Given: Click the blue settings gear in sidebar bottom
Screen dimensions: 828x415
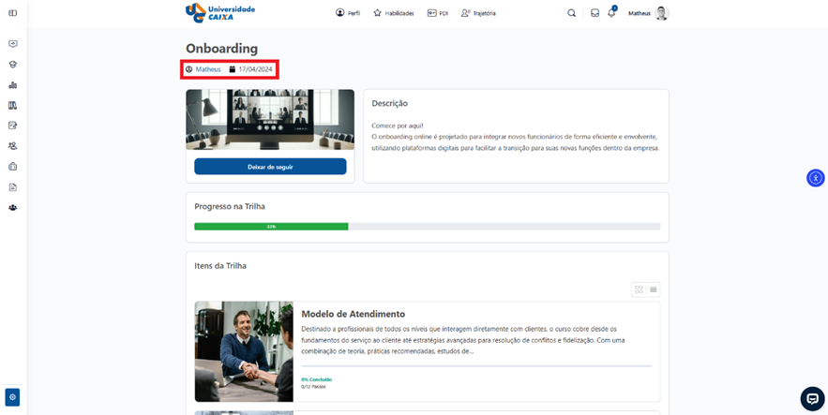Looking at the screenshot, I should [x=12, y=396].
